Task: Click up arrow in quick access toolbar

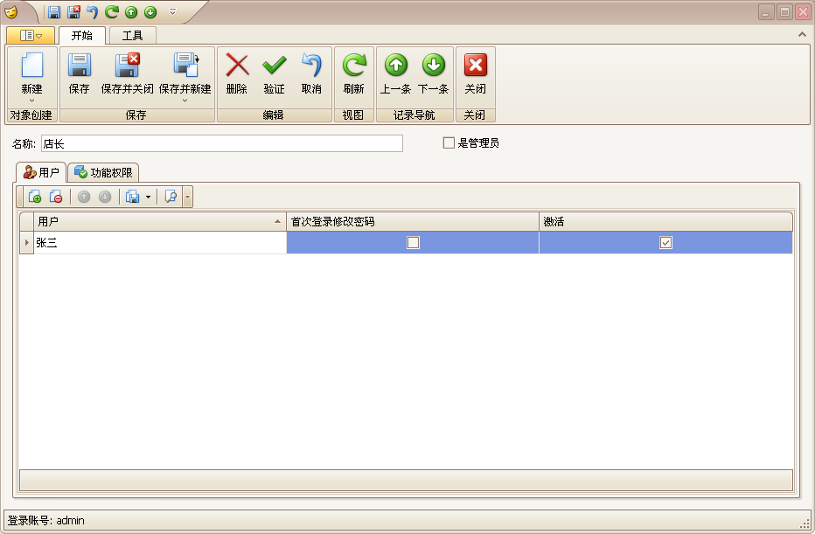Action: coord(131,12)
